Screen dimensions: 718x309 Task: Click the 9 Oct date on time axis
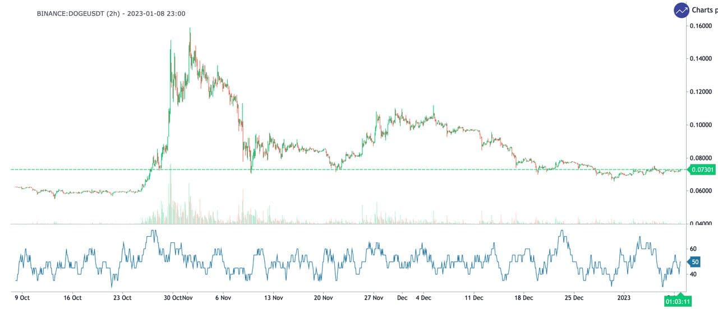(x=22, y=298)
